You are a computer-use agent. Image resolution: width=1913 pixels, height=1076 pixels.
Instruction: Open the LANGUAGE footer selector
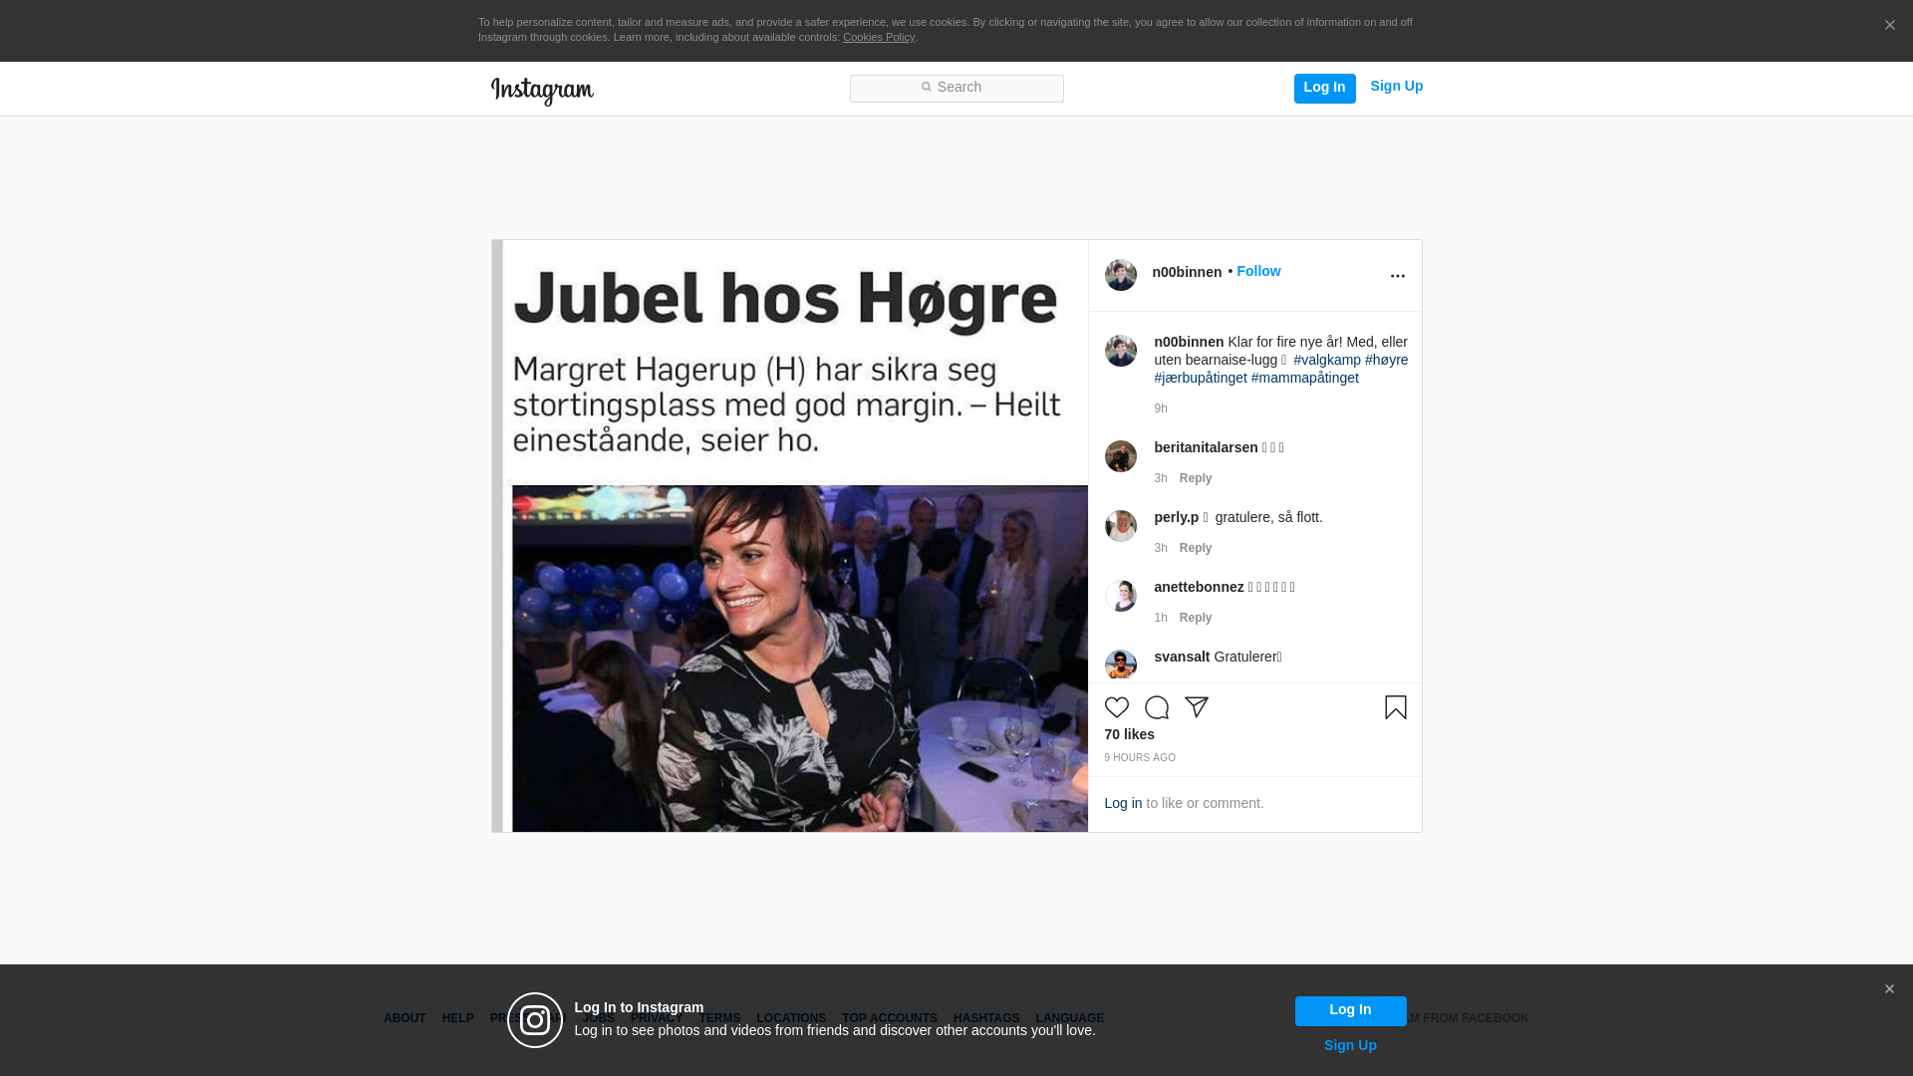click(1069, 1018)
